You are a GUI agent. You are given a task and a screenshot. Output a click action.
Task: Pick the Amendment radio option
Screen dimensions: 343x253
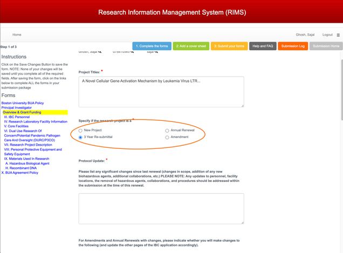click(x=167, y=138)
